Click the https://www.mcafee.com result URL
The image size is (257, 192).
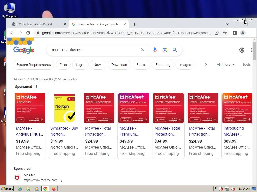40,180
